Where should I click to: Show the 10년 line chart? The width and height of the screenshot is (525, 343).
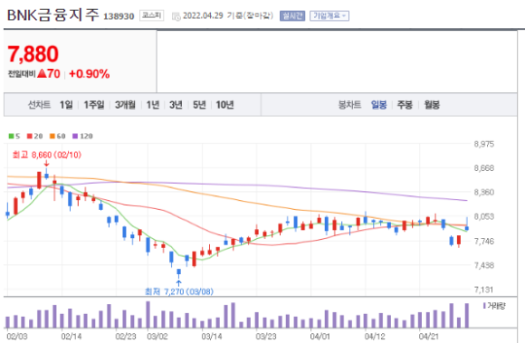point(224,105)
